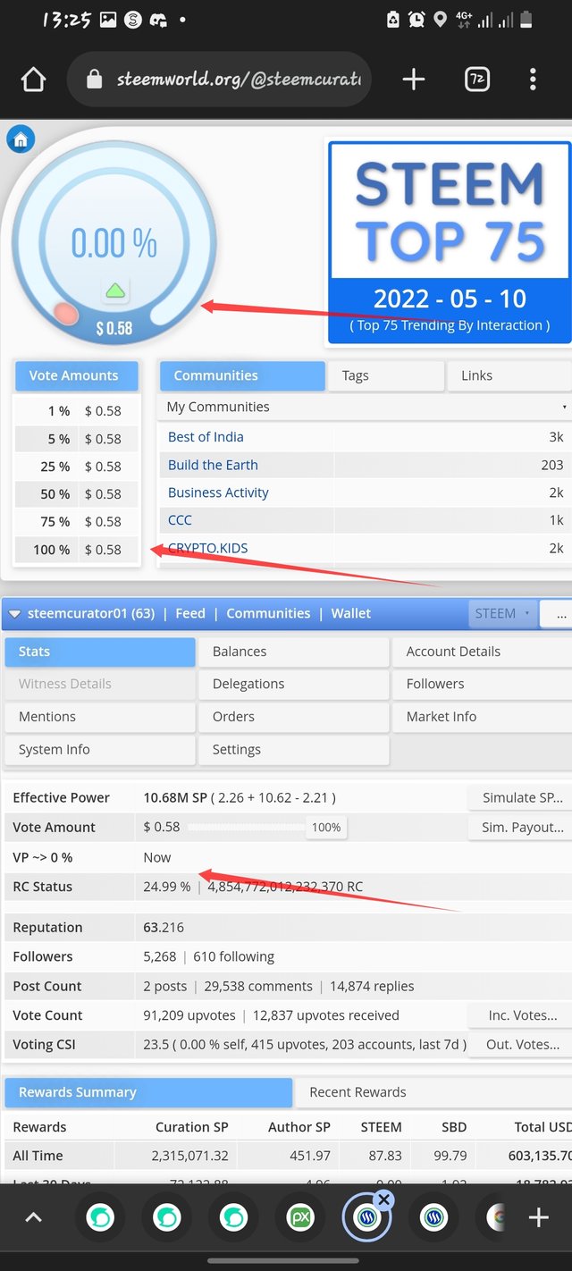Click the Sim. Payout... button

(522, 828)
